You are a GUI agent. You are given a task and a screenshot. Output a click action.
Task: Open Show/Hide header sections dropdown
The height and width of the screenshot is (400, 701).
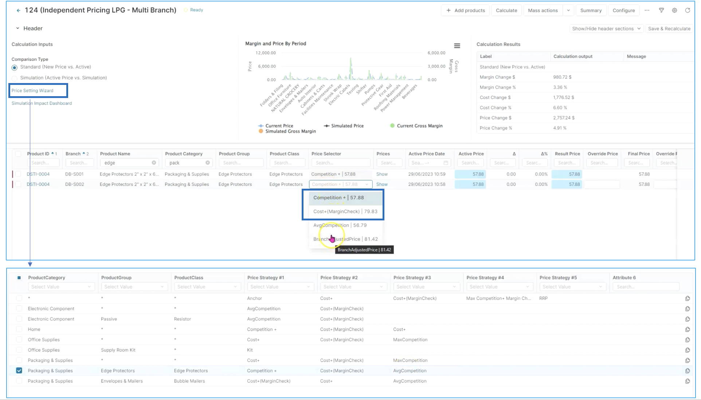tap(606, 29)
